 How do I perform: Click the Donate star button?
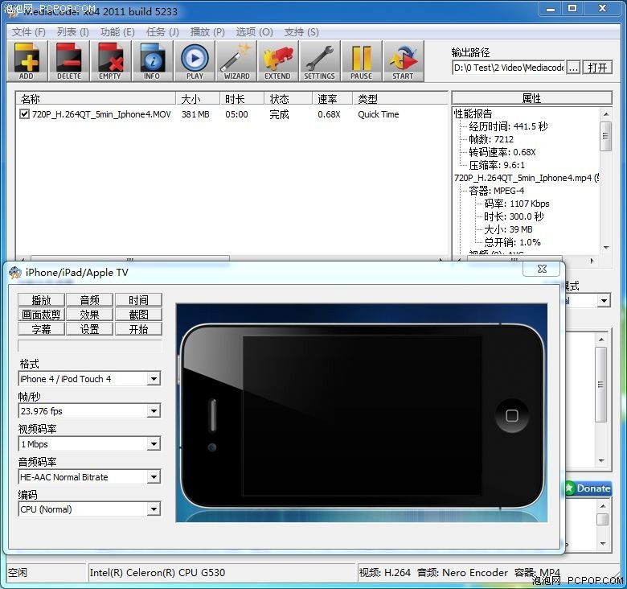588,488
